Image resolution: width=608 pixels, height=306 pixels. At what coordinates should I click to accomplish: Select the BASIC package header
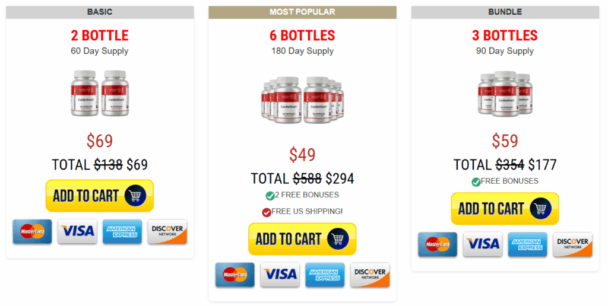pos(100,12)
